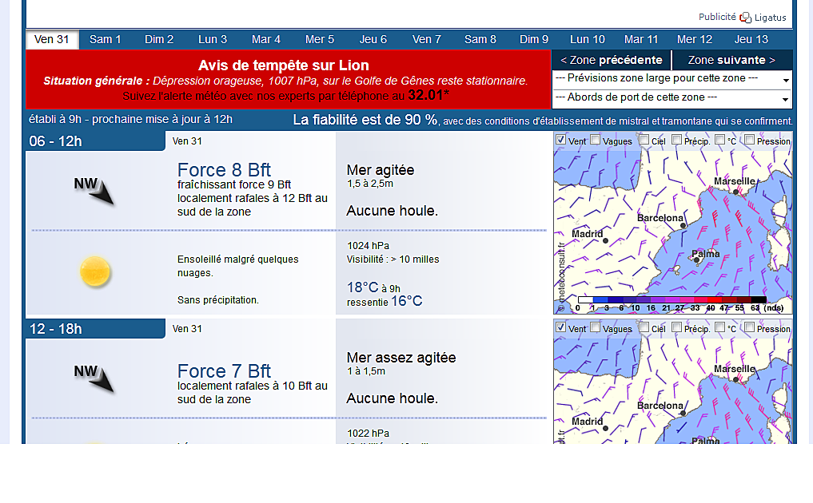The width and height of the screenshot is (813, 503).
Task: Open the Prévisions zone large dropdown
Action: pos(672,78)
